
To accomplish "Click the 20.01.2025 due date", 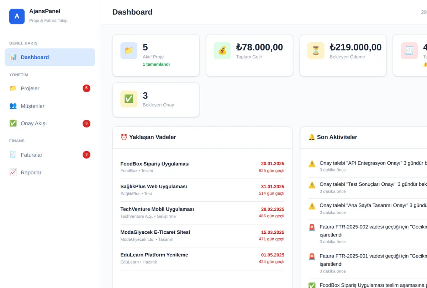I will coord(273,164).
